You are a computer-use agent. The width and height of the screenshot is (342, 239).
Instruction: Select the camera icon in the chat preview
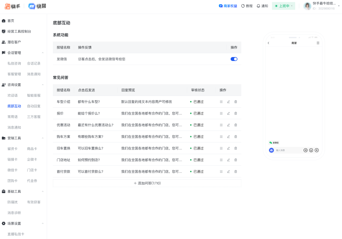click(x=271, y=150)
